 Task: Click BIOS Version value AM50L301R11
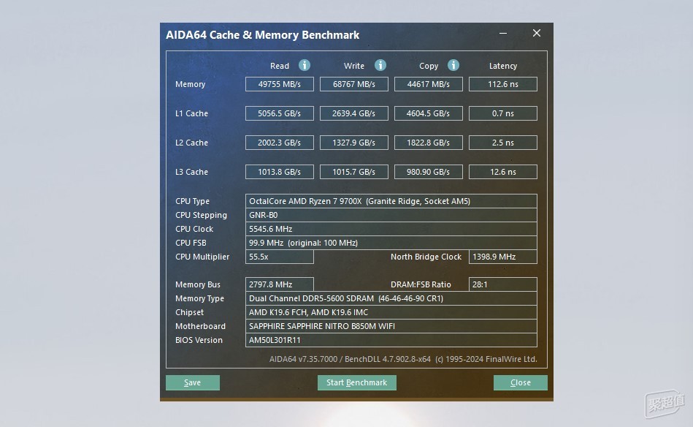tap(391, 340)
